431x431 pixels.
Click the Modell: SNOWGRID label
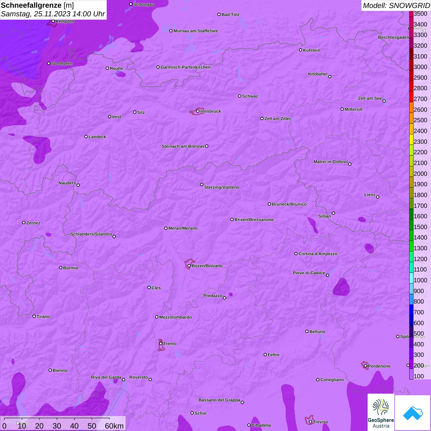point(396,6)
